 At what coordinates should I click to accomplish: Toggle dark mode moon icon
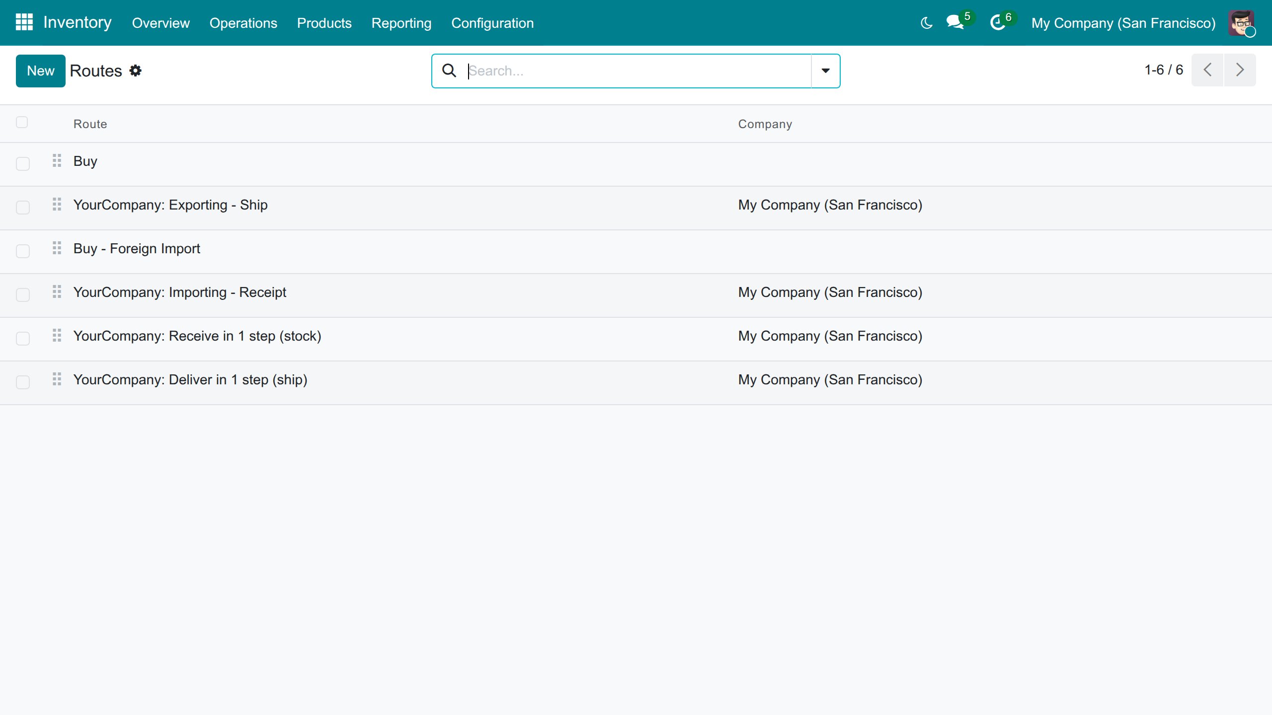click(927, 23)
